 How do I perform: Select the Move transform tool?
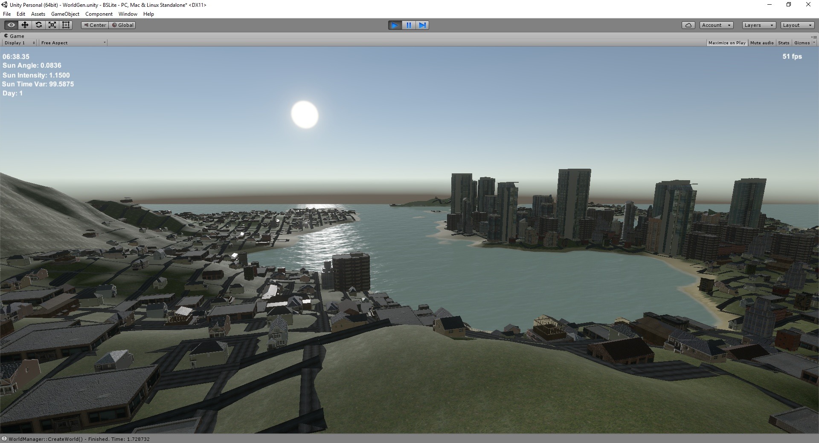(25, 25)
